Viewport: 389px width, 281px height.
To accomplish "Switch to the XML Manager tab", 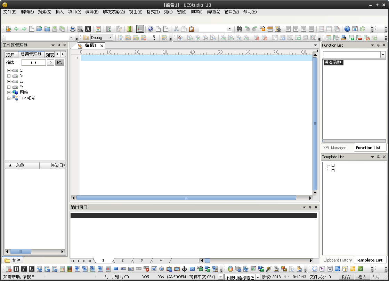I will coord(334,148).
